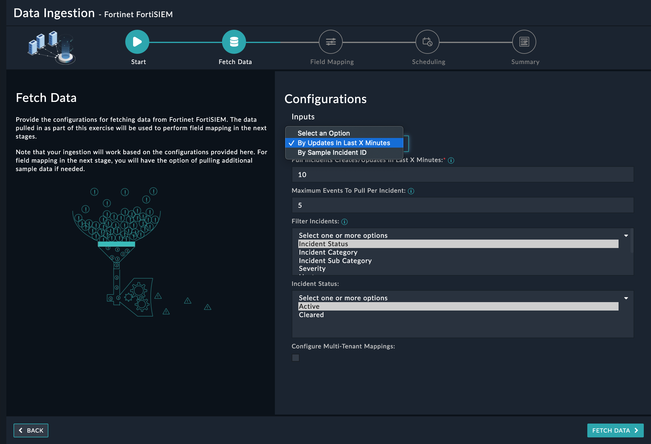
Task: Select By Updates In Last X Minutes option
Action: coord(344,143)
